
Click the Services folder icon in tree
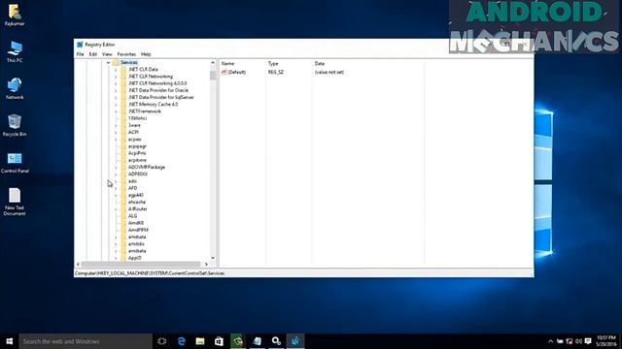click(116, 62)
